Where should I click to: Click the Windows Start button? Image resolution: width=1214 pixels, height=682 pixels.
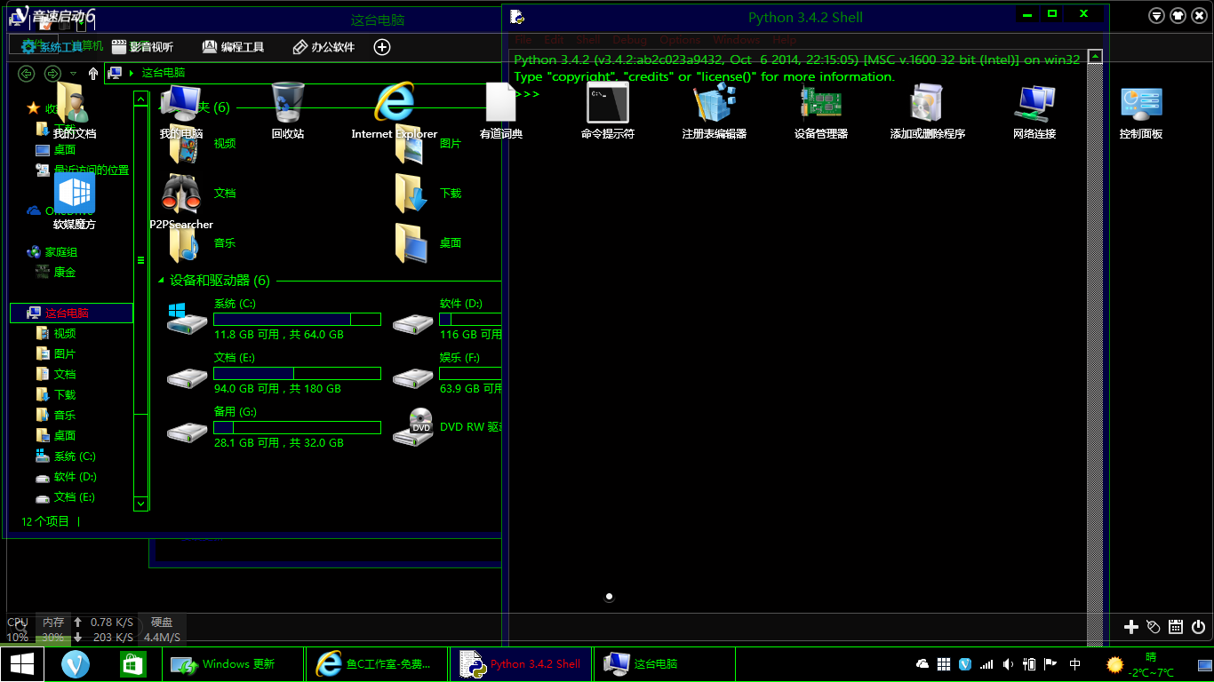pos(22,663)
